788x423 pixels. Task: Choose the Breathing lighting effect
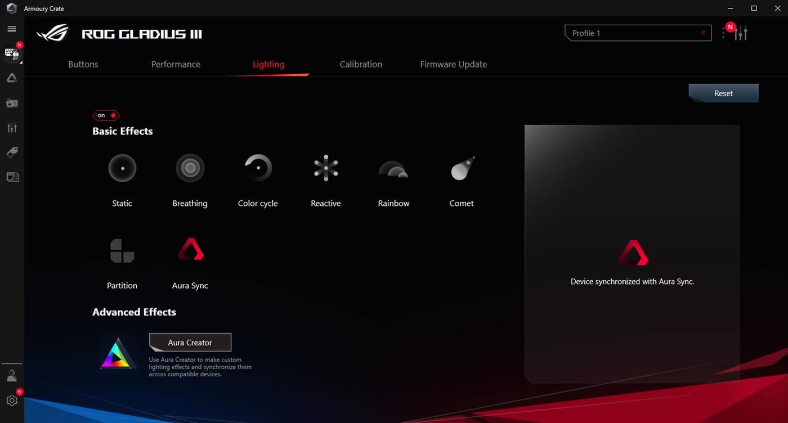[190, 168]
